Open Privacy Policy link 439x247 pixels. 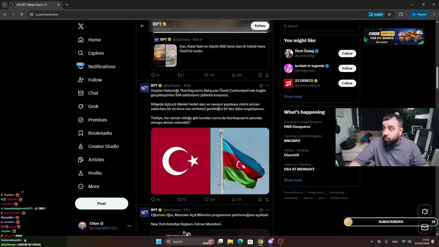[316, 193]
